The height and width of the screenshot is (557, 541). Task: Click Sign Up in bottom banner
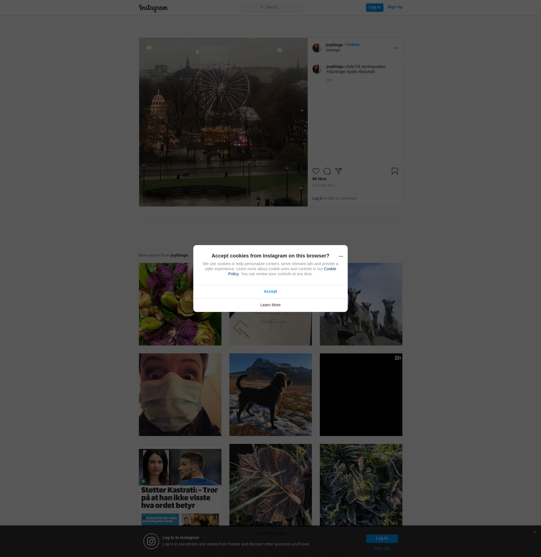pos(382,548)
